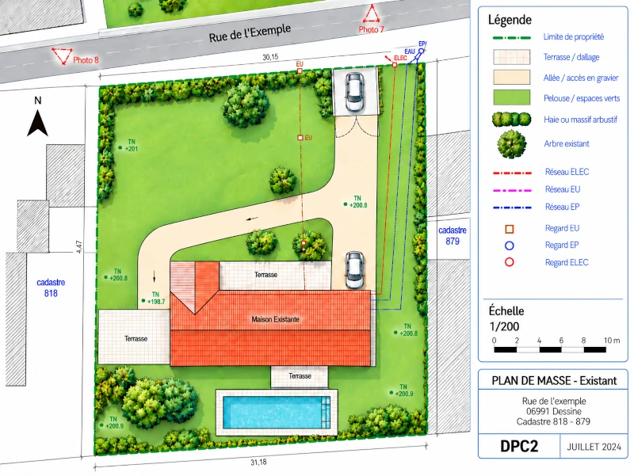Click the scale bar under Échelle
This screenshot has height=476, width=634.
(550, 349)
